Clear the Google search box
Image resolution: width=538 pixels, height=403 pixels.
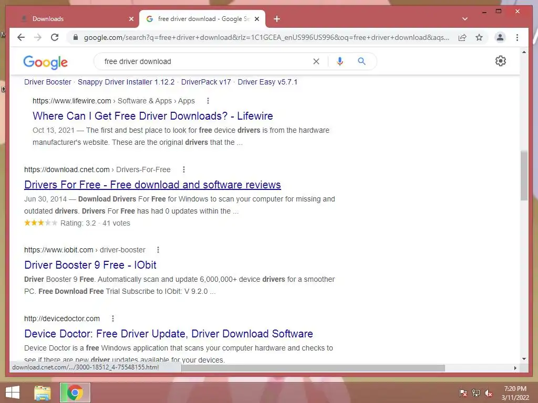tap(316, 61)
